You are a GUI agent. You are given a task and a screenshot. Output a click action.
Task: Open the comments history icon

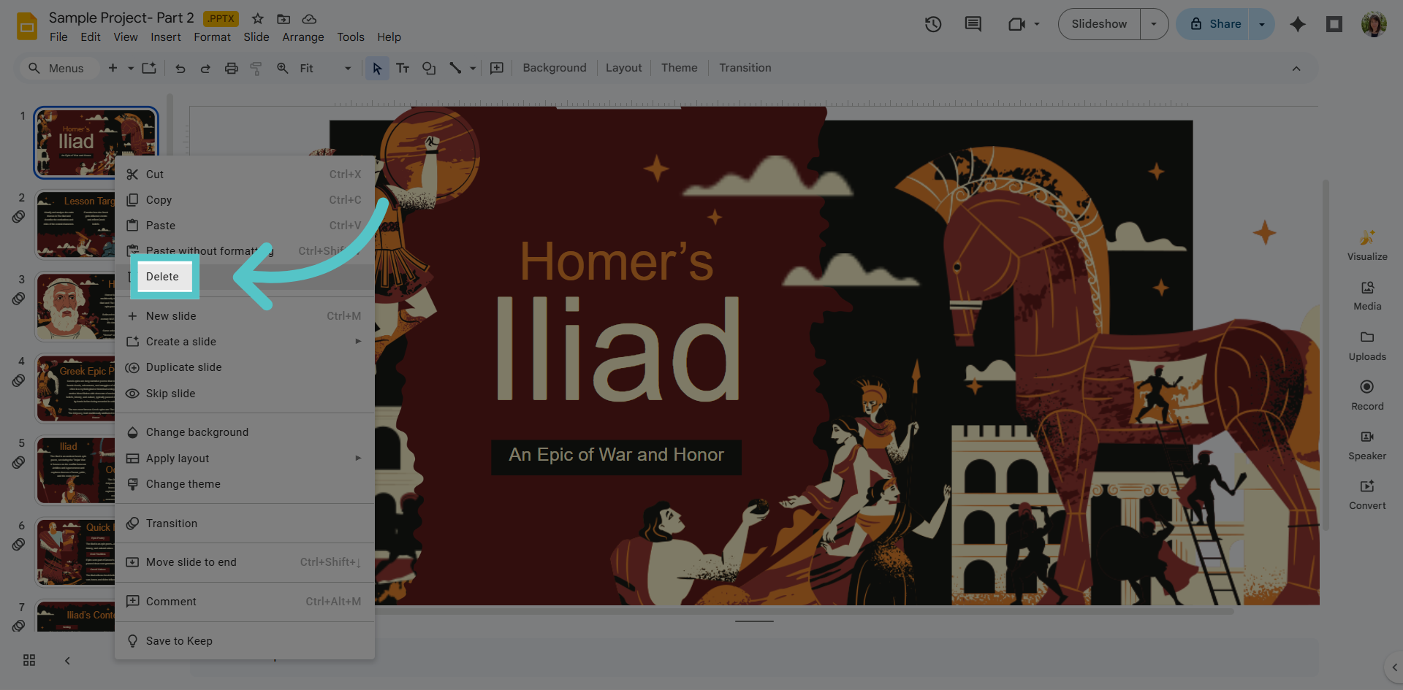pos(973,24)
